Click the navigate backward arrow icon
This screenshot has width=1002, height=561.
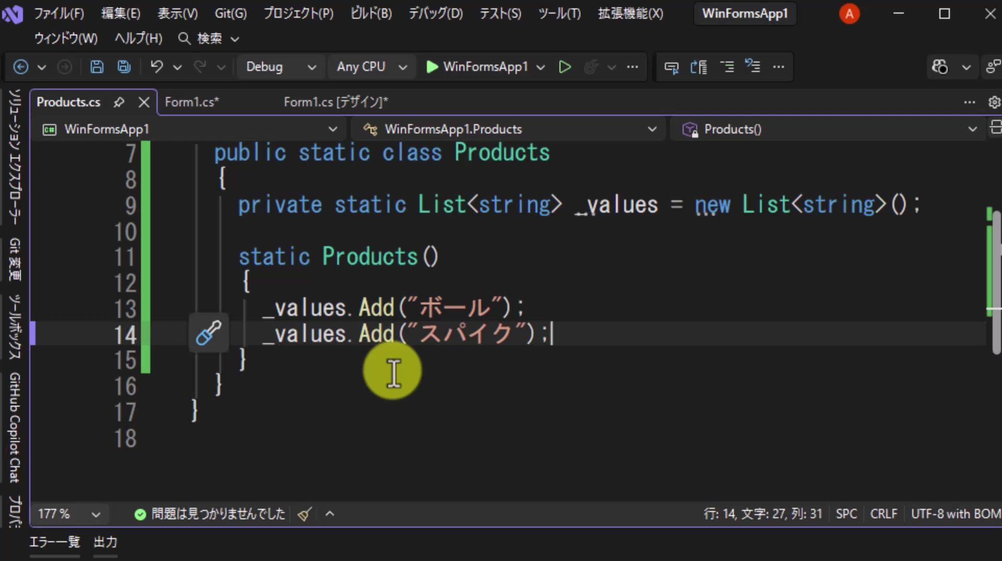pyautogui.click(x=21, y=67)
